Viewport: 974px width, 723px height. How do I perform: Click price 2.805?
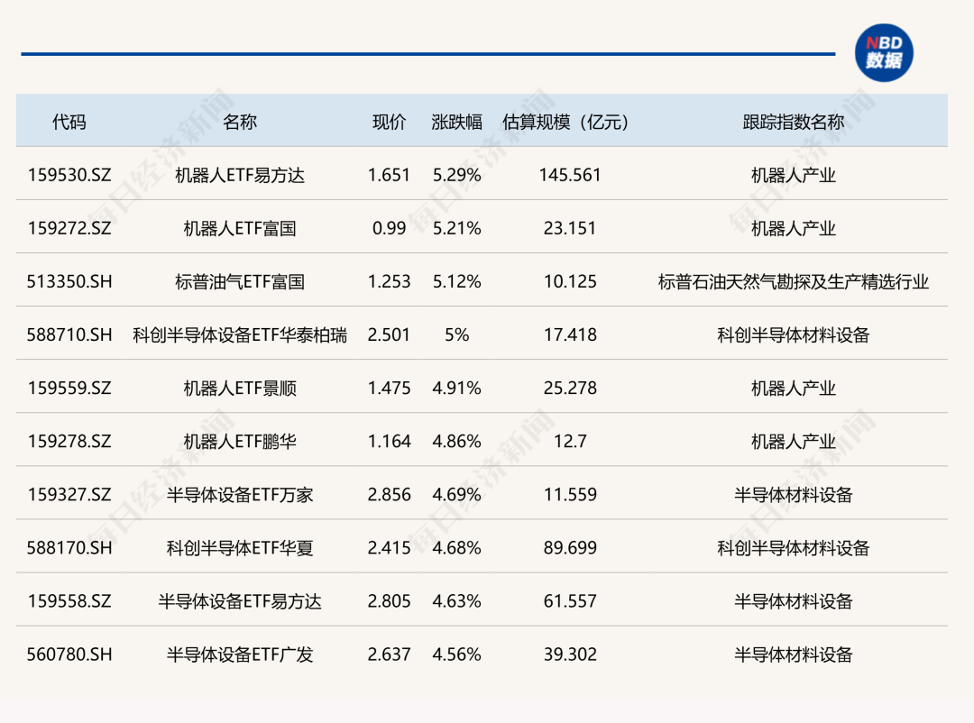389,602
